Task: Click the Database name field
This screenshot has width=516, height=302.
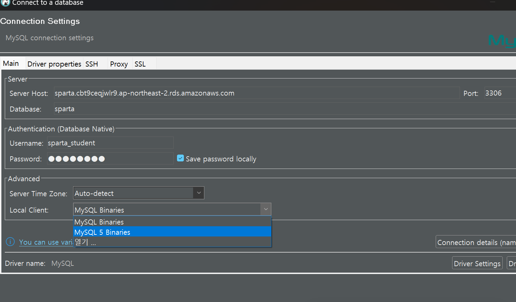Action: 285,109
